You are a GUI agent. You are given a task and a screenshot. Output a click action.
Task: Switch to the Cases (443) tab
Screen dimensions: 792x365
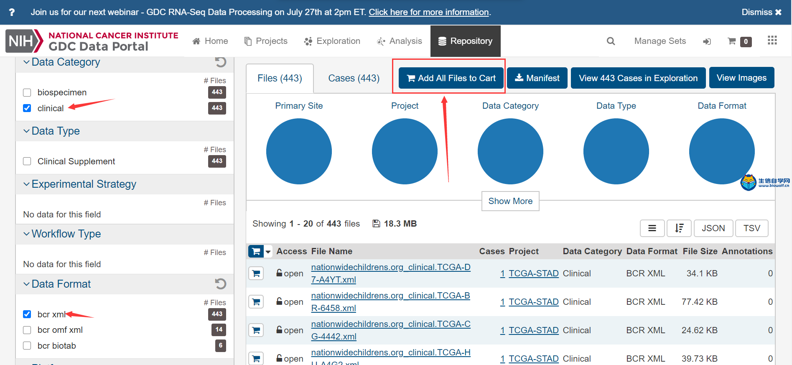click(354, 78)
